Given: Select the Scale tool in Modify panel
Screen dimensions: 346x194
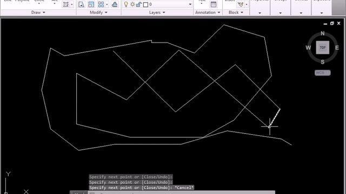Looking at the screenshot, I should coord(91,4).
